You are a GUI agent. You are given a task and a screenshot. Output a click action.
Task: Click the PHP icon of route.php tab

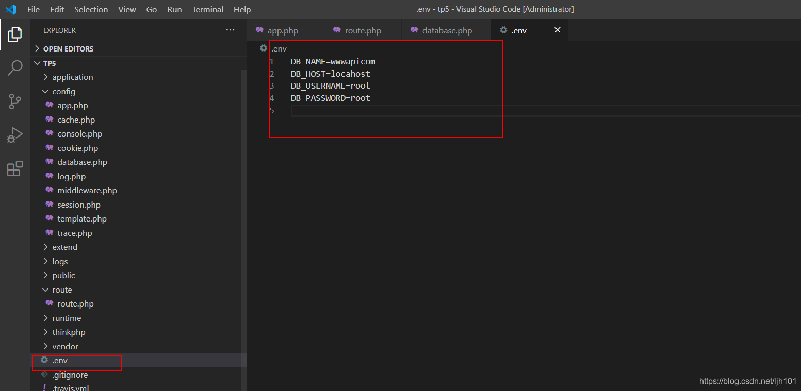(337, 30)
